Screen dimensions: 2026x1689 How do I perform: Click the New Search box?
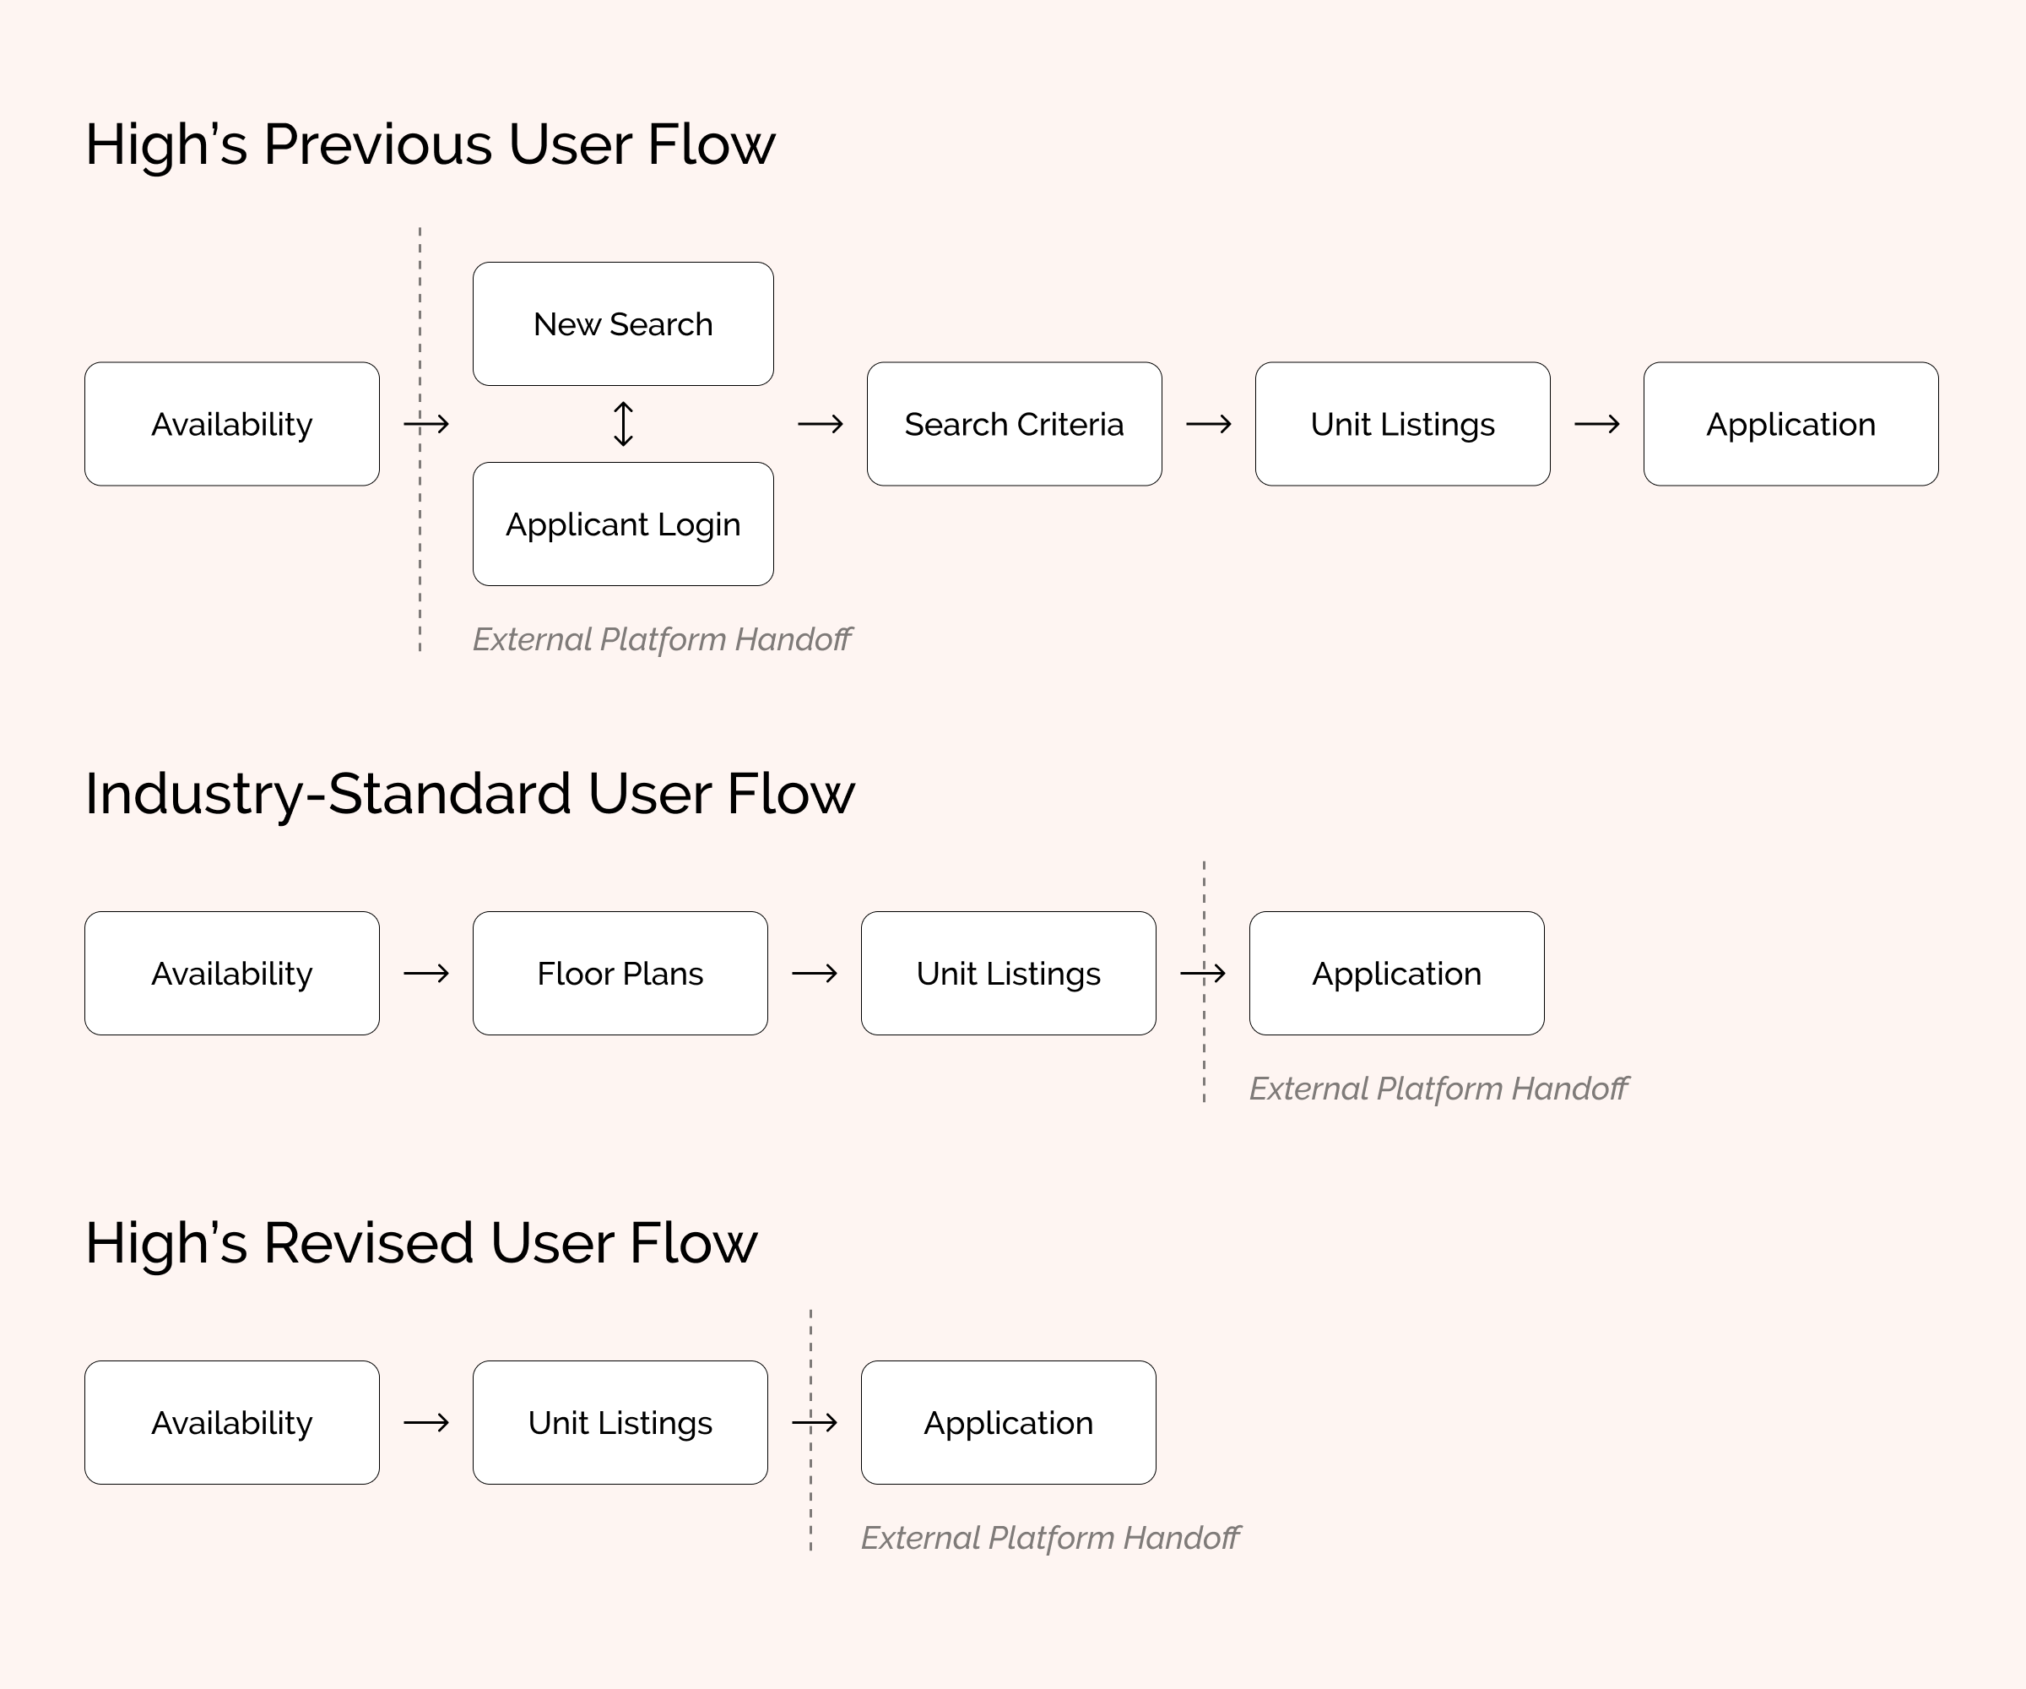click(x=623, y=324)
